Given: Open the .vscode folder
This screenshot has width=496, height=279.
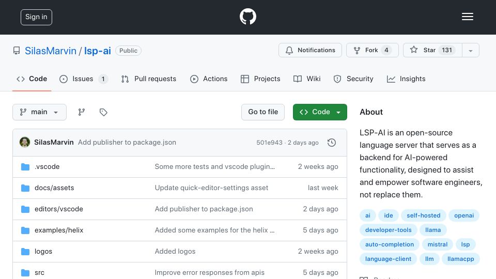Looking at the screenshot, I should (x=47, y=167).
